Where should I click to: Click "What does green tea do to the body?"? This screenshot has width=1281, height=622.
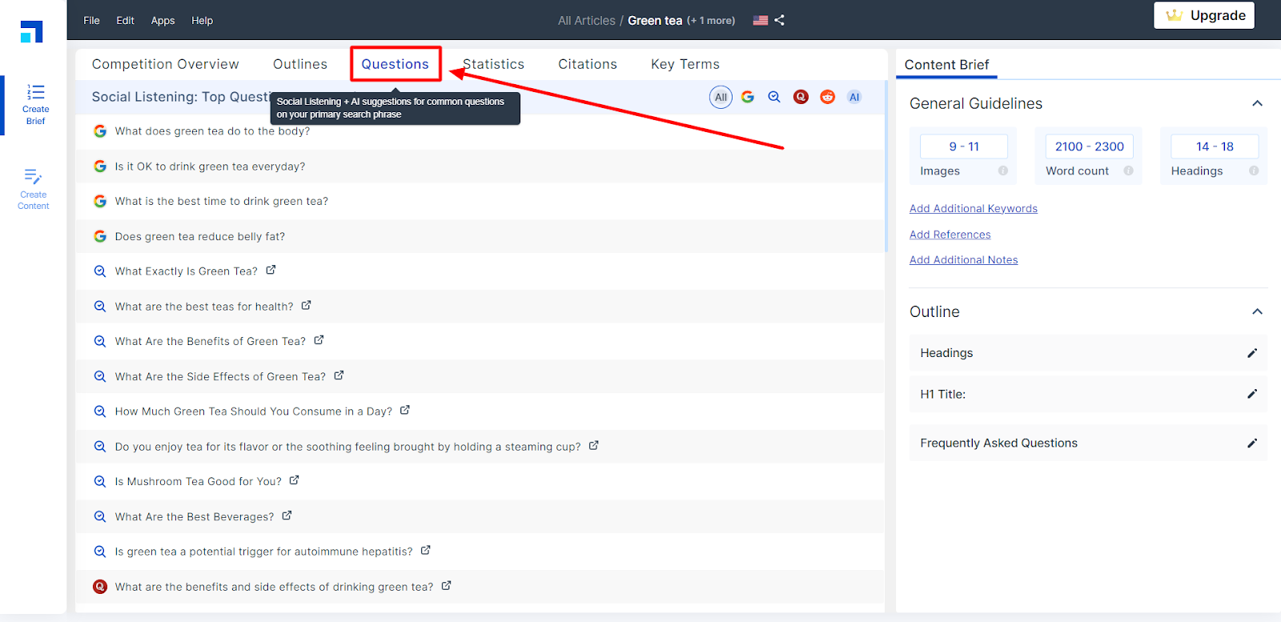click(212, 131)
